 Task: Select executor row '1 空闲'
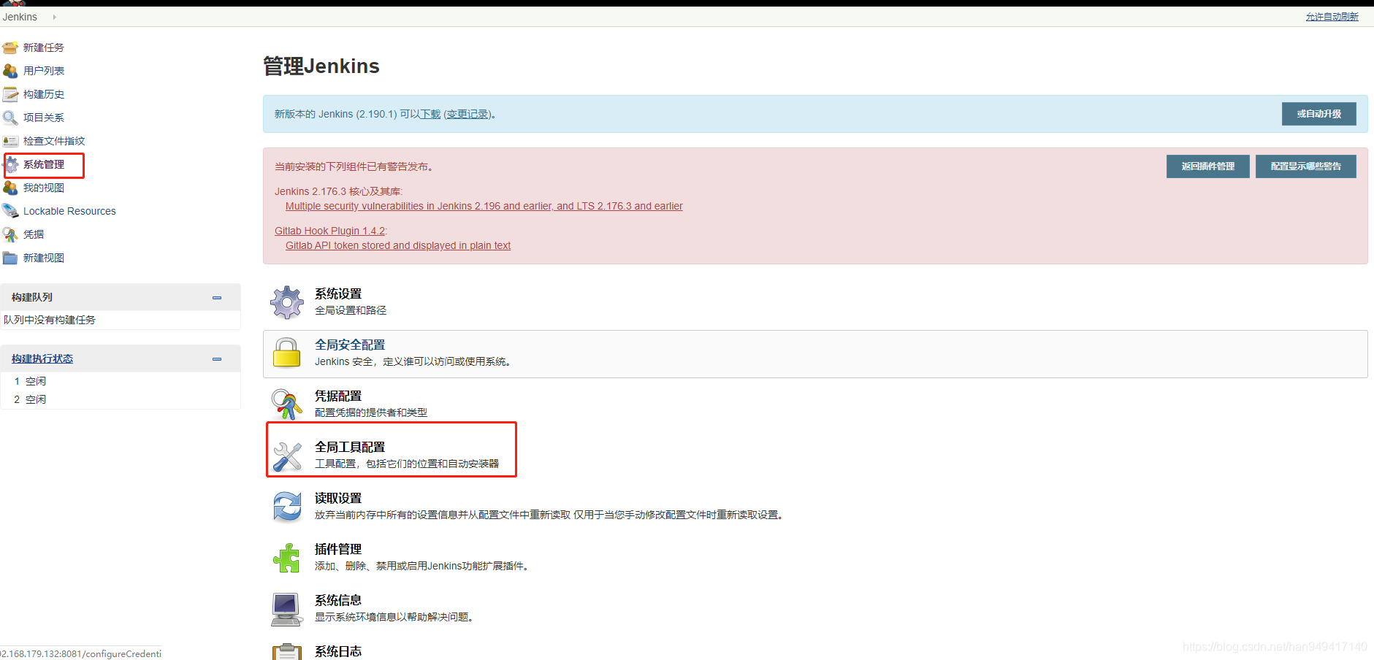click(x=121, y=381)
